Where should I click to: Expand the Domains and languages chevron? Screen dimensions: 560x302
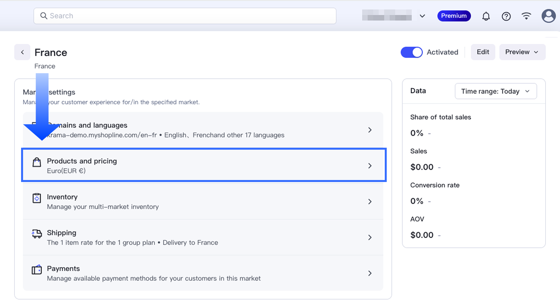pos(370,130)
